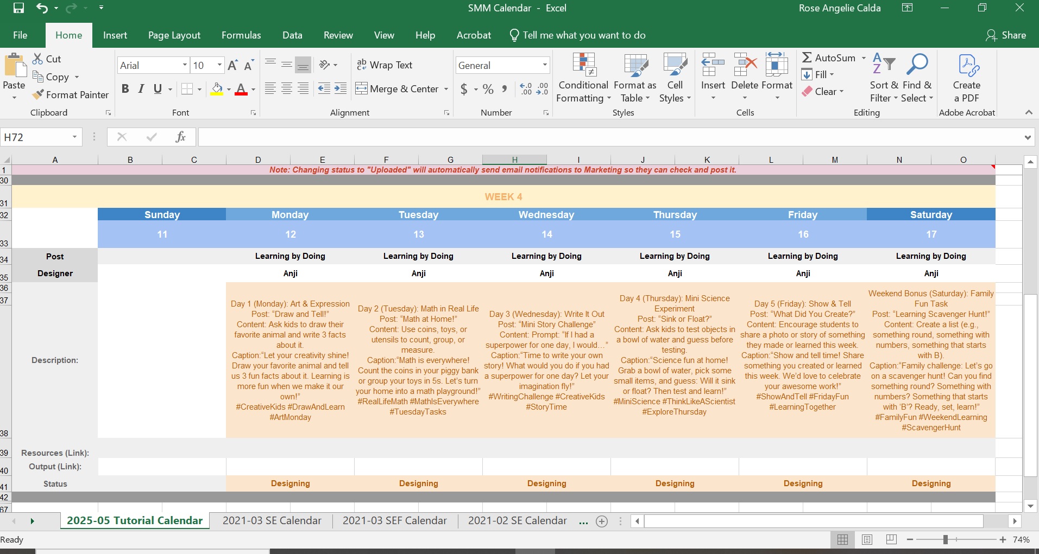Adjust the zoom slider handle

tap(946, 539)
